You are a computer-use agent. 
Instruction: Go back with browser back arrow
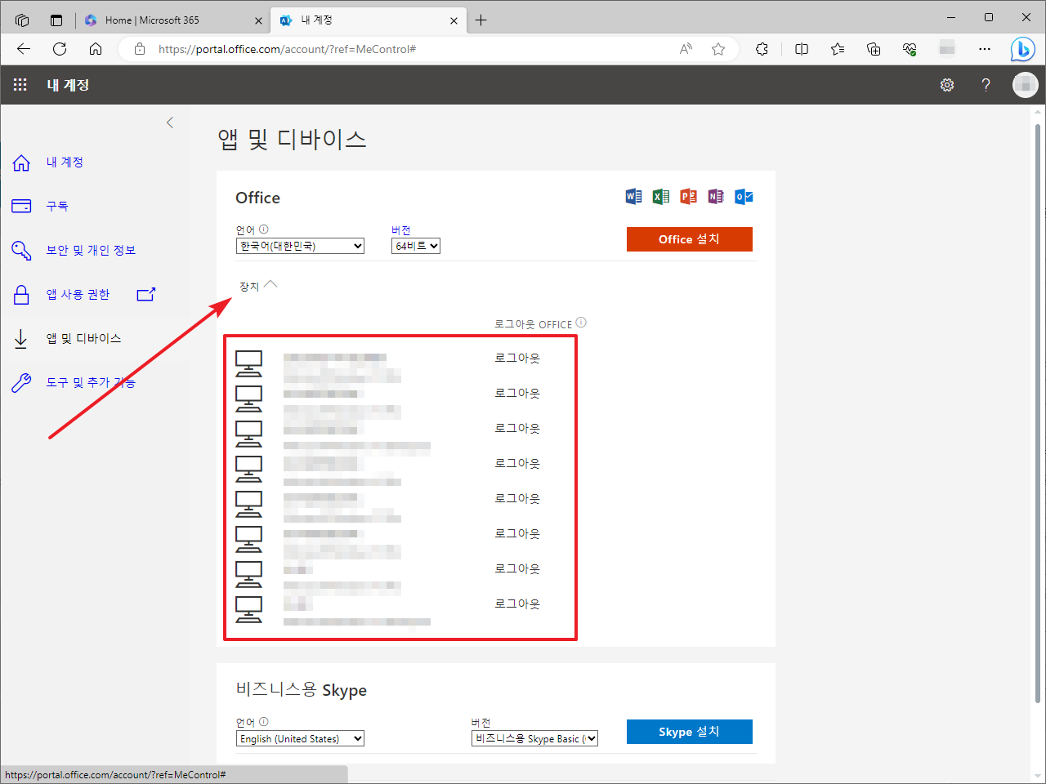click(x=24, y=49)
